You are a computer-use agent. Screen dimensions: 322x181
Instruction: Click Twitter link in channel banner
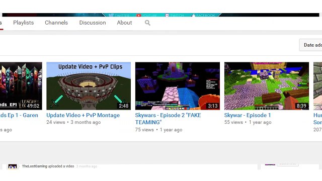coord(119,15)
